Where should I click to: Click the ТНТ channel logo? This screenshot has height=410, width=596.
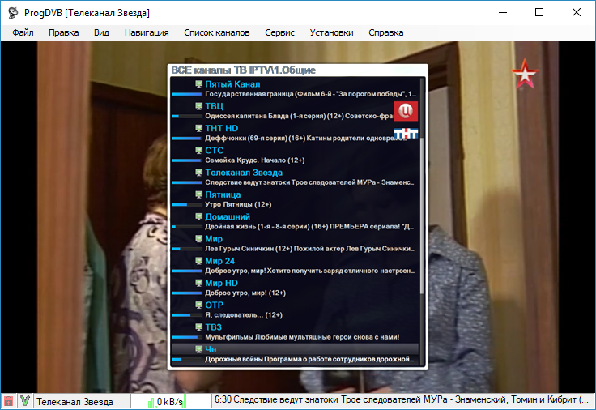click(406, 133)
